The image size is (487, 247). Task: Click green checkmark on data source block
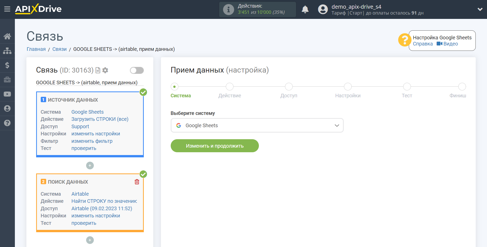click(x=143, y=92)
